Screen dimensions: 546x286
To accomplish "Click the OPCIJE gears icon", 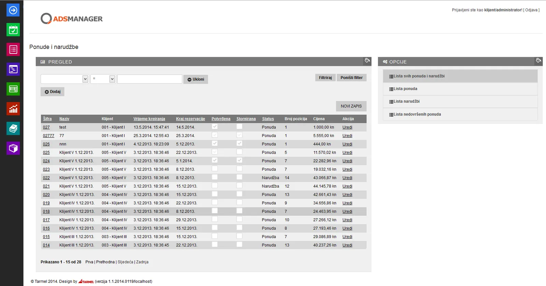I will 385,62.
